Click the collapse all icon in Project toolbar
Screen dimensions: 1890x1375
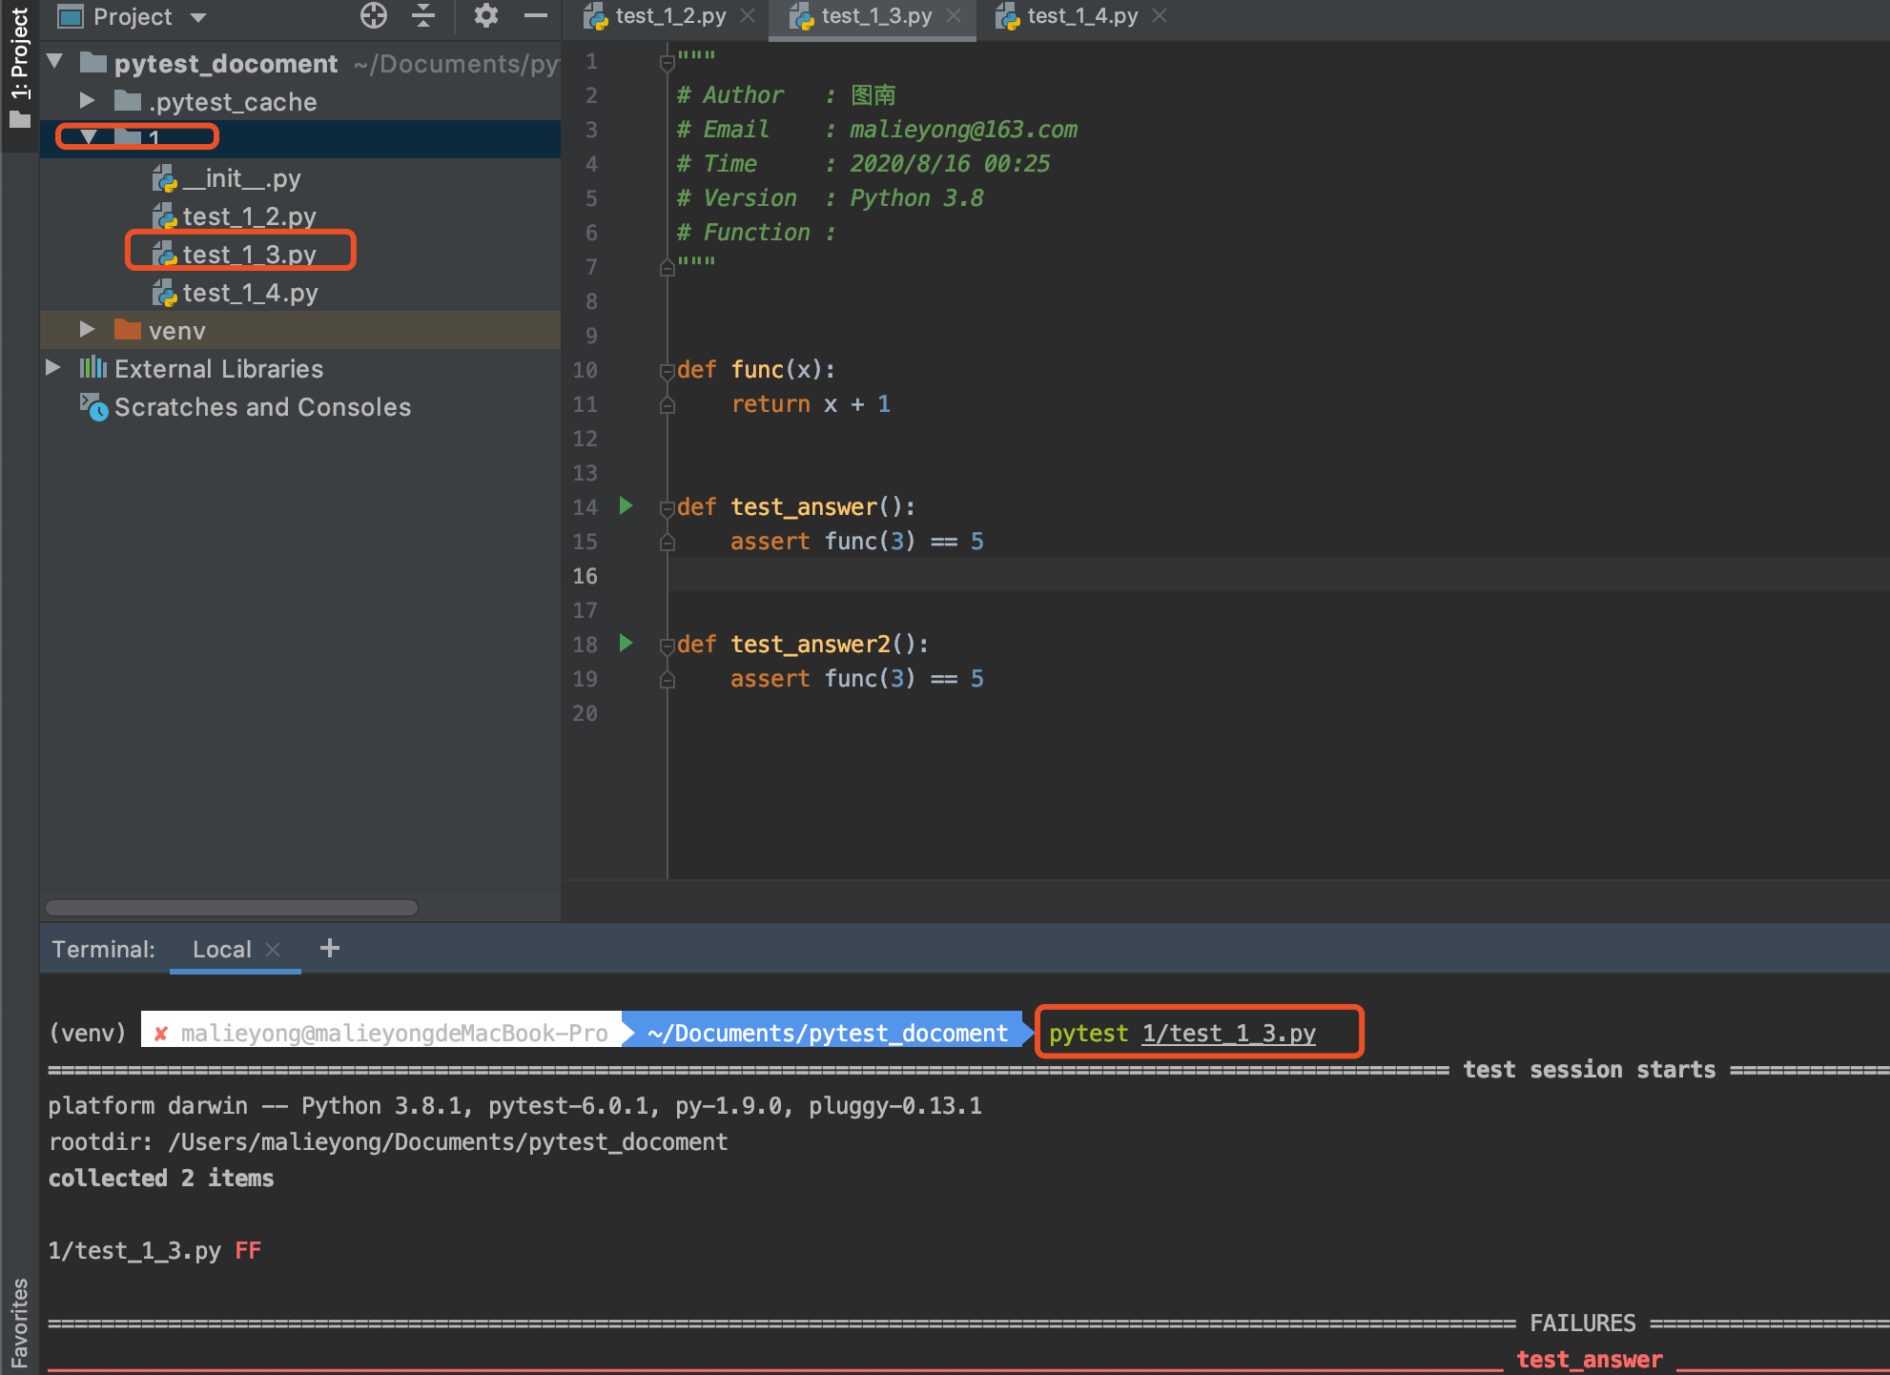point(423,16)
